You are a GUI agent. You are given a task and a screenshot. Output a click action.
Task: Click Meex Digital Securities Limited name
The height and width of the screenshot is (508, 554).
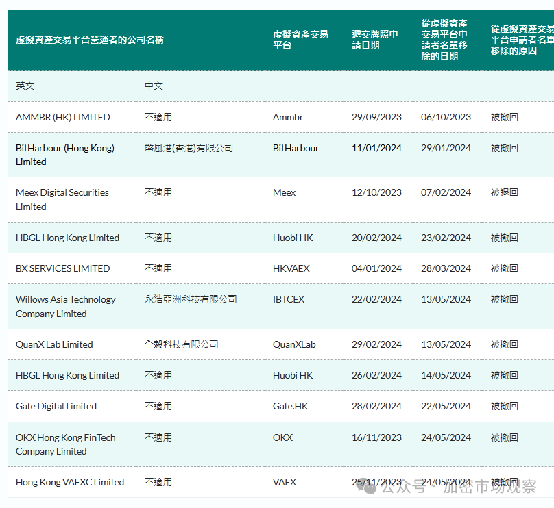point(62,200)
